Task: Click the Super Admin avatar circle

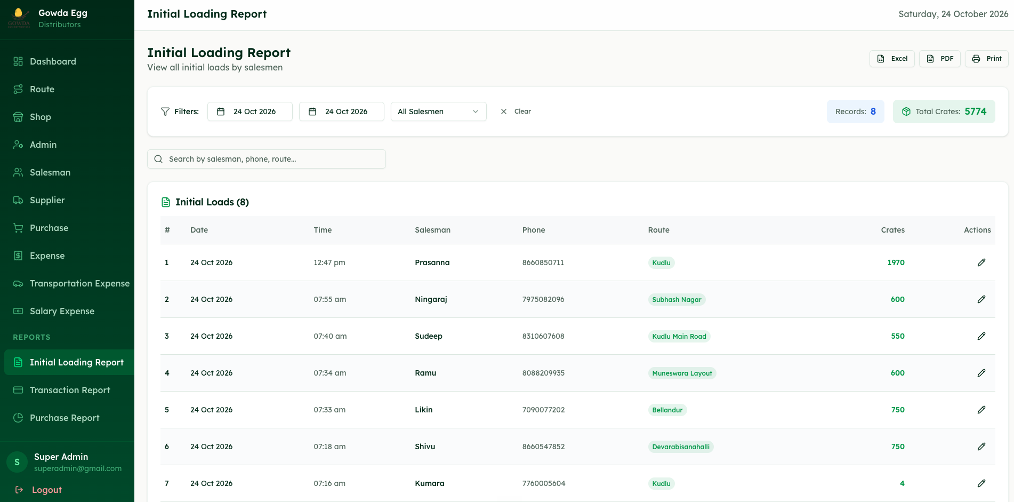Action: (17, 462)
